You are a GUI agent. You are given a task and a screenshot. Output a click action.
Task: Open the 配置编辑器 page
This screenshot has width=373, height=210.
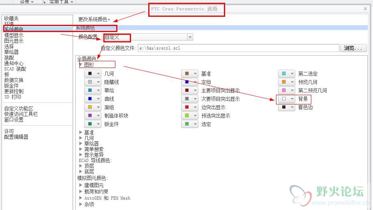point(16,137)
